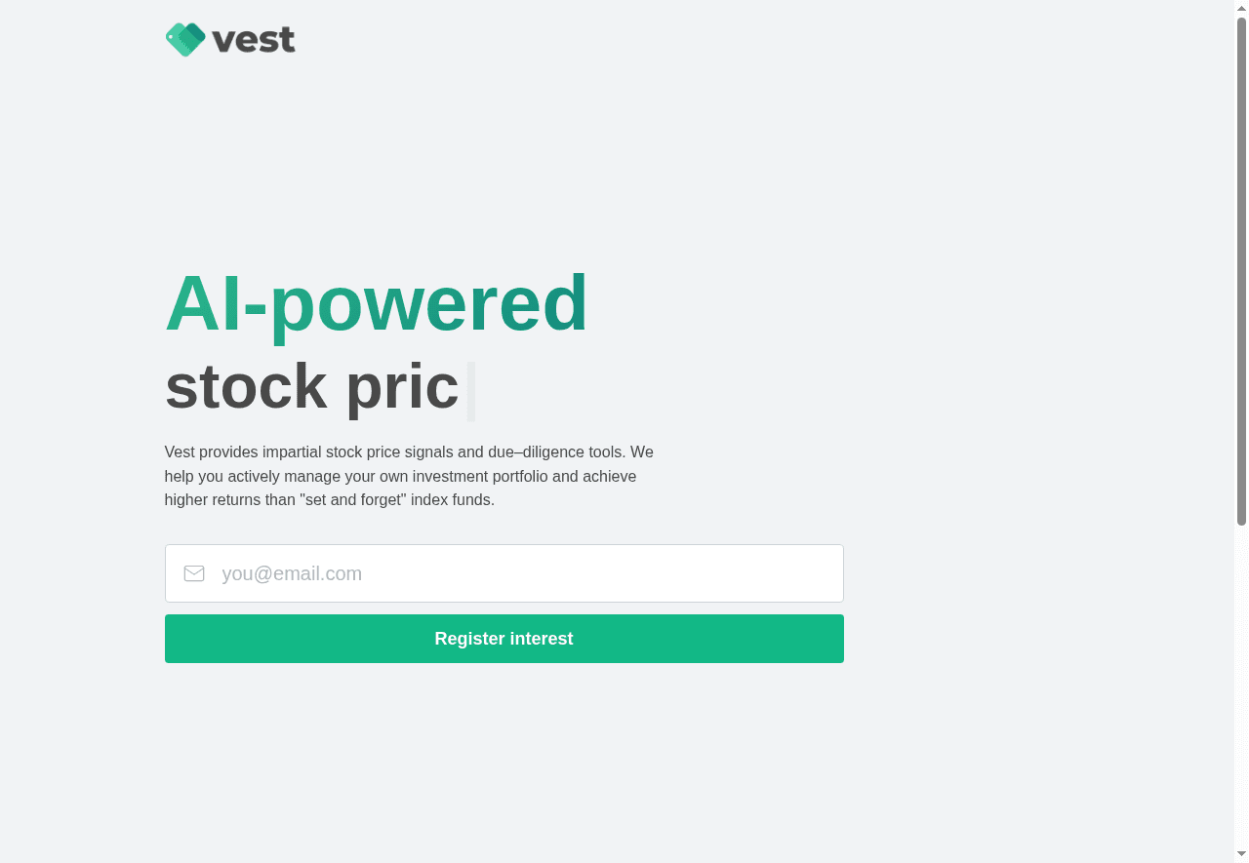Click the green Vest diamond logo icon
Viewport: 1249px width, 863px height.
click(185, 40)
